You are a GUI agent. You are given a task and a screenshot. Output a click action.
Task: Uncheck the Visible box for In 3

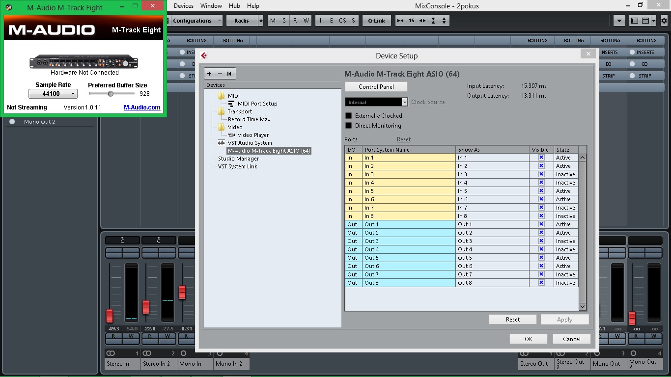pyautogui.click(x=541, y=174)
